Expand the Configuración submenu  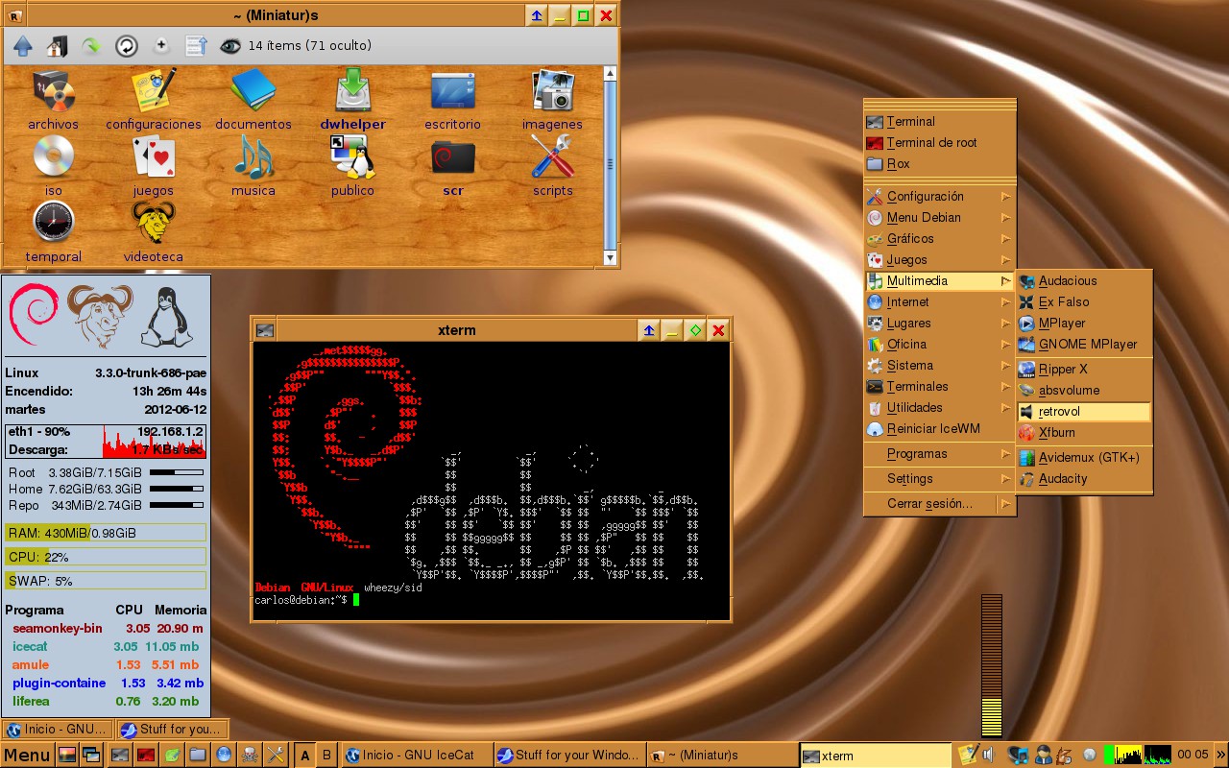939,197
